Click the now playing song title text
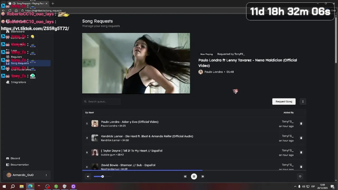This screenshot has height=190, width=338. tap(248, 63)
